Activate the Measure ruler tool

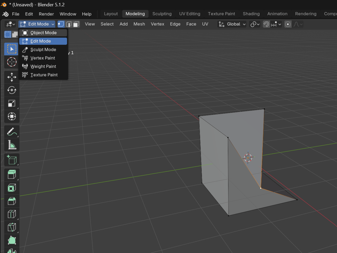point(12,144)
